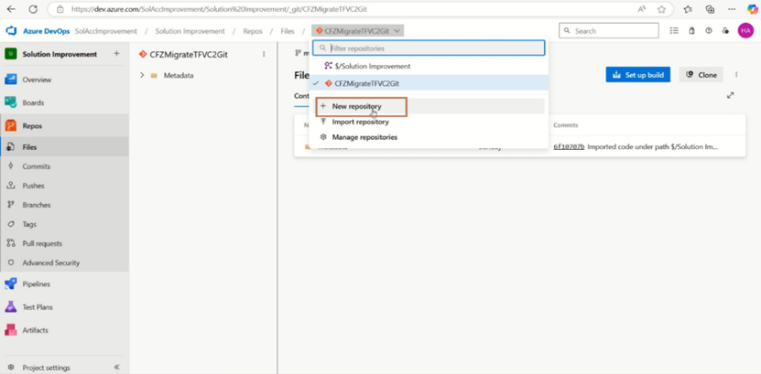Image resolution: width=761 pixels, height=374 pixels.
Task: Click the Filter repositories input field
Action: 429,48
